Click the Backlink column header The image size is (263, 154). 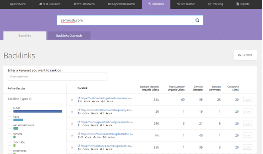[82, 88]
